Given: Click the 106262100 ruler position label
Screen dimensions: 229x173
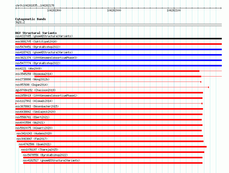Looking at the screenshot, I should [174, 10].
